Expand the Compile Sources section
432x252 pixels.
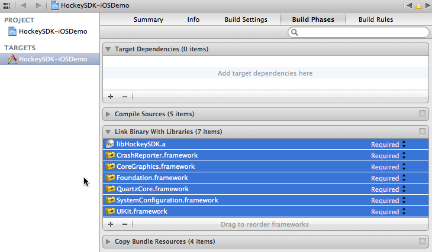coord(108,114)
